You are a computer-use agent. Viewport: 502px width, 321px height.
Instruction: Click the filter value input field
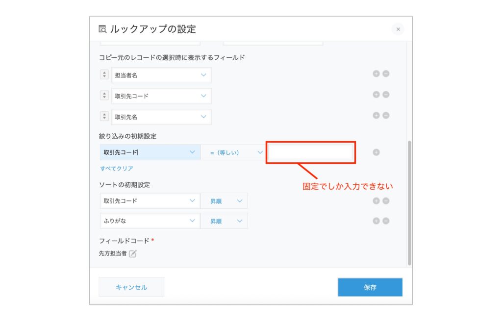click(x=310, y=152)
